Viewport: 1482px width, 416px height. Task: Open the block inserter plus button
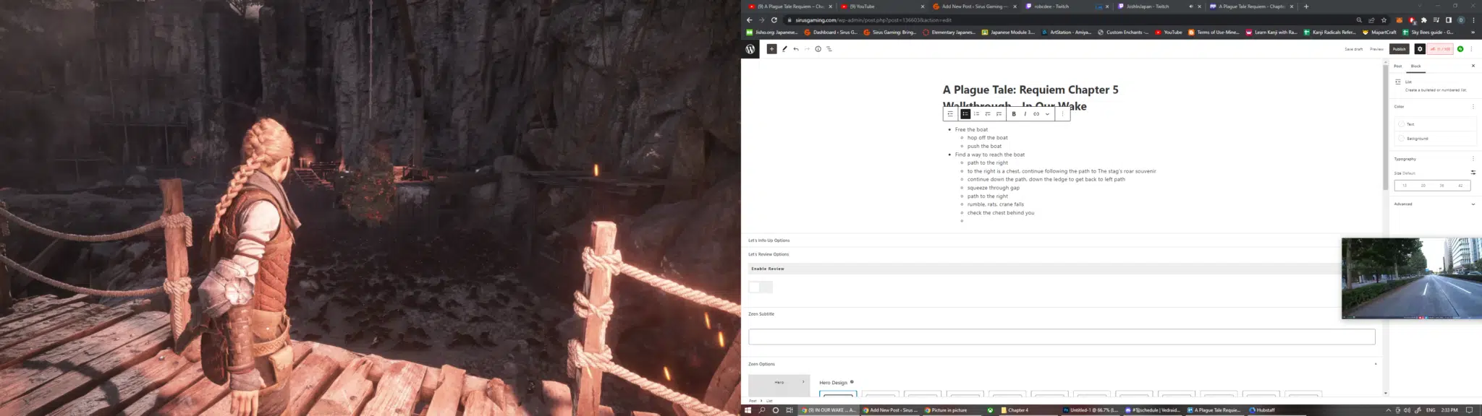(x=771, y=49)
